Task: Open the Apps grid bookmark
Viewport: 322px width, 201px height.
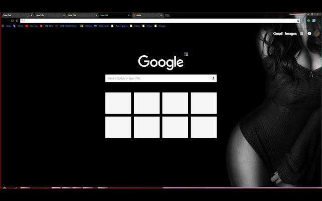Action: point(7,26)
